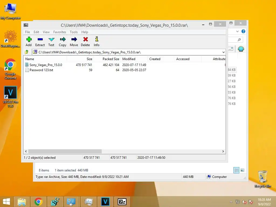Screen dimensions: 276x207
Task: Select the Sony_Vegas_Pro_15.0.0 folder icon
Action: 27,65
